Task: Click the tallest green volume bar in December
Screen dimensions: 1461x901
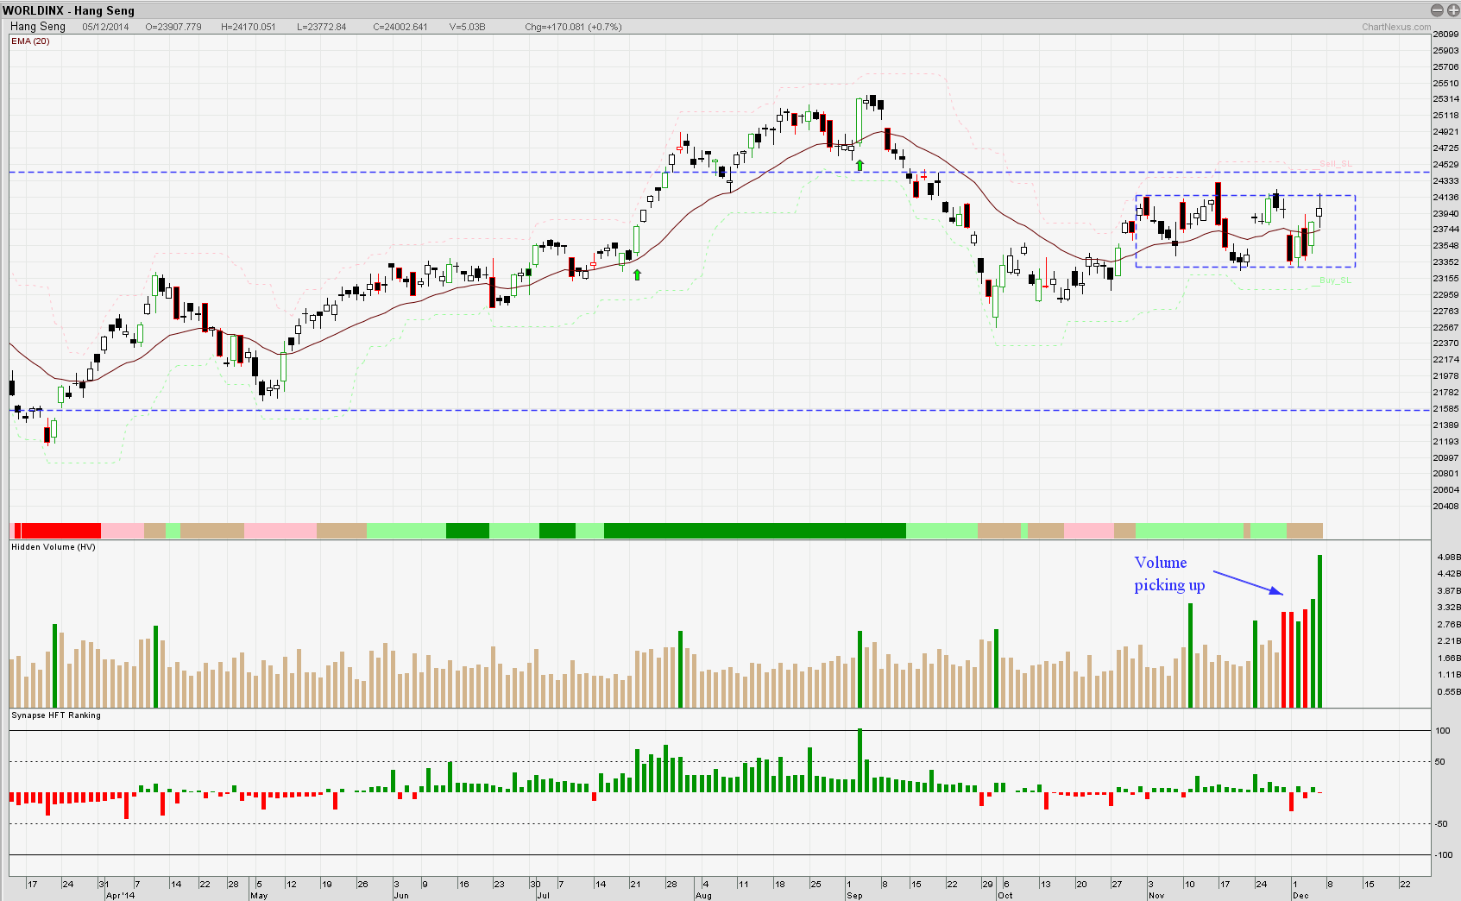Action: [x=1319, y=632]
